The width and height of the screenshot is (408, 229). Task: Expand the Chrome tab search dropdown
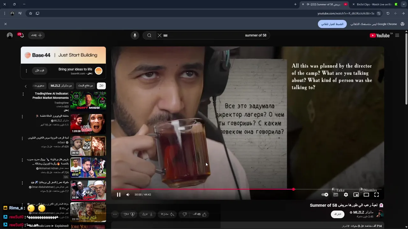[x=404, y=4]
